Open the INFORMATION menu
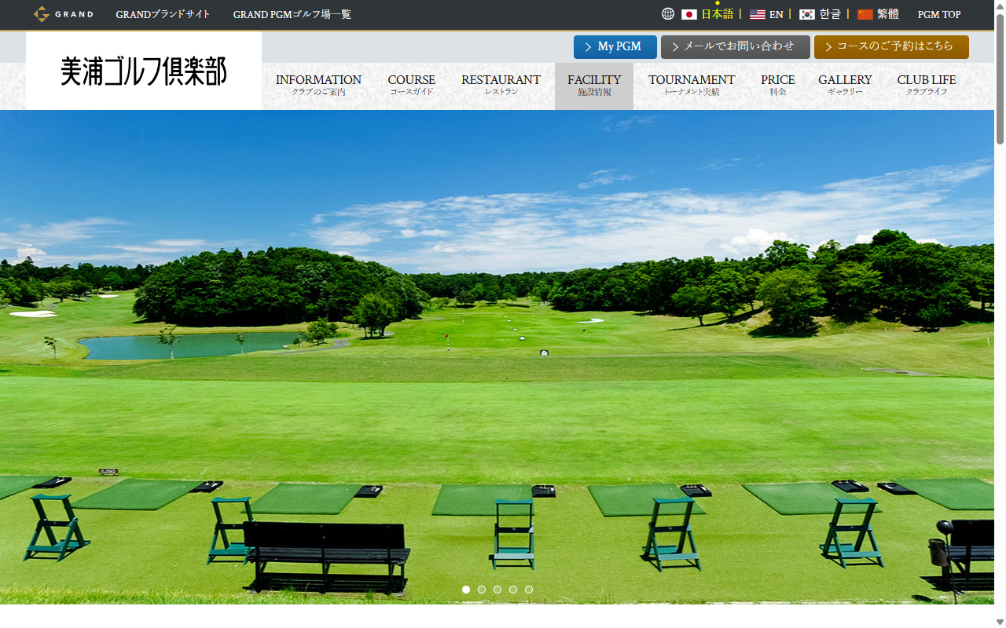Viewport: 1006px width, 628px height. pos(318,86)
